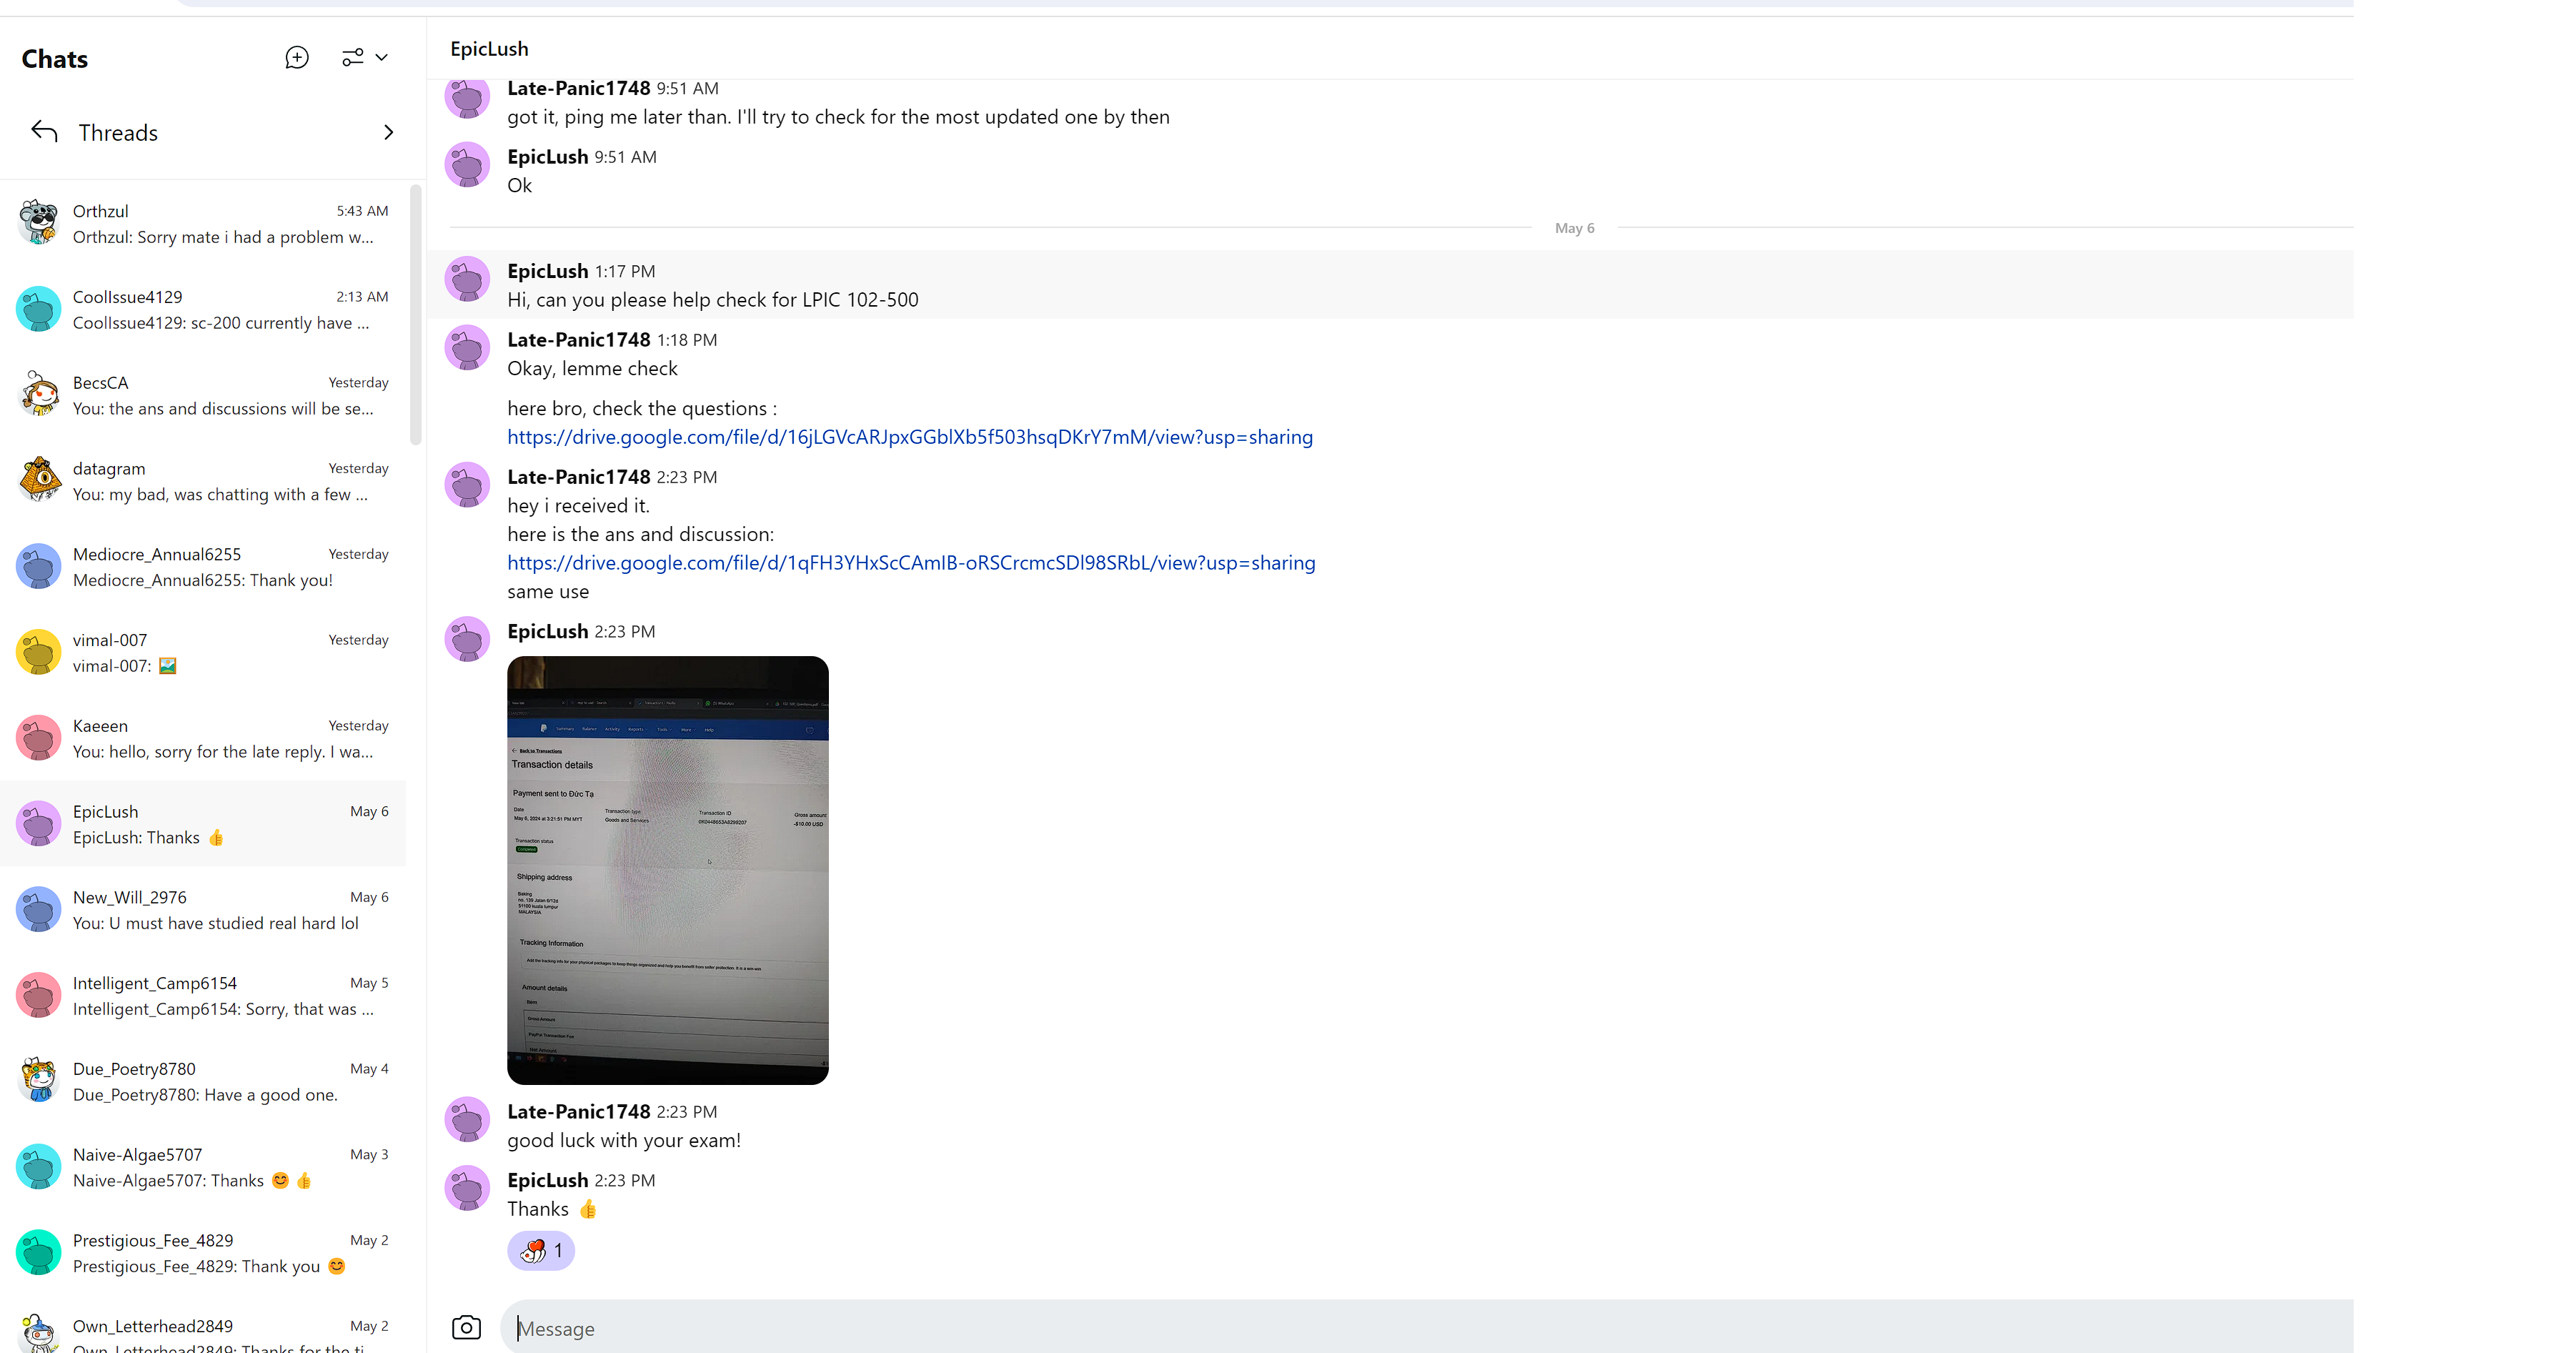Click Due_Poetry8780's avatar icon
Image resolution: width=2576 pixels, height=1353 pixels.
point(39,1081)
